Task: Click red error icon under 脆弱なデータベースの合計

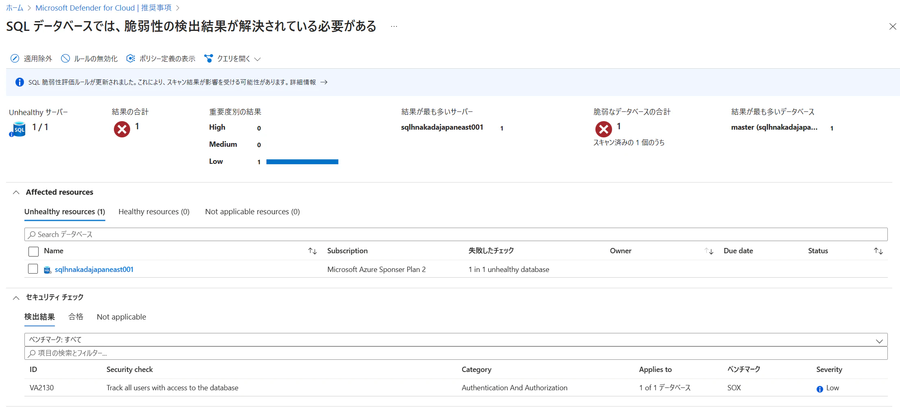Action: 604,129
